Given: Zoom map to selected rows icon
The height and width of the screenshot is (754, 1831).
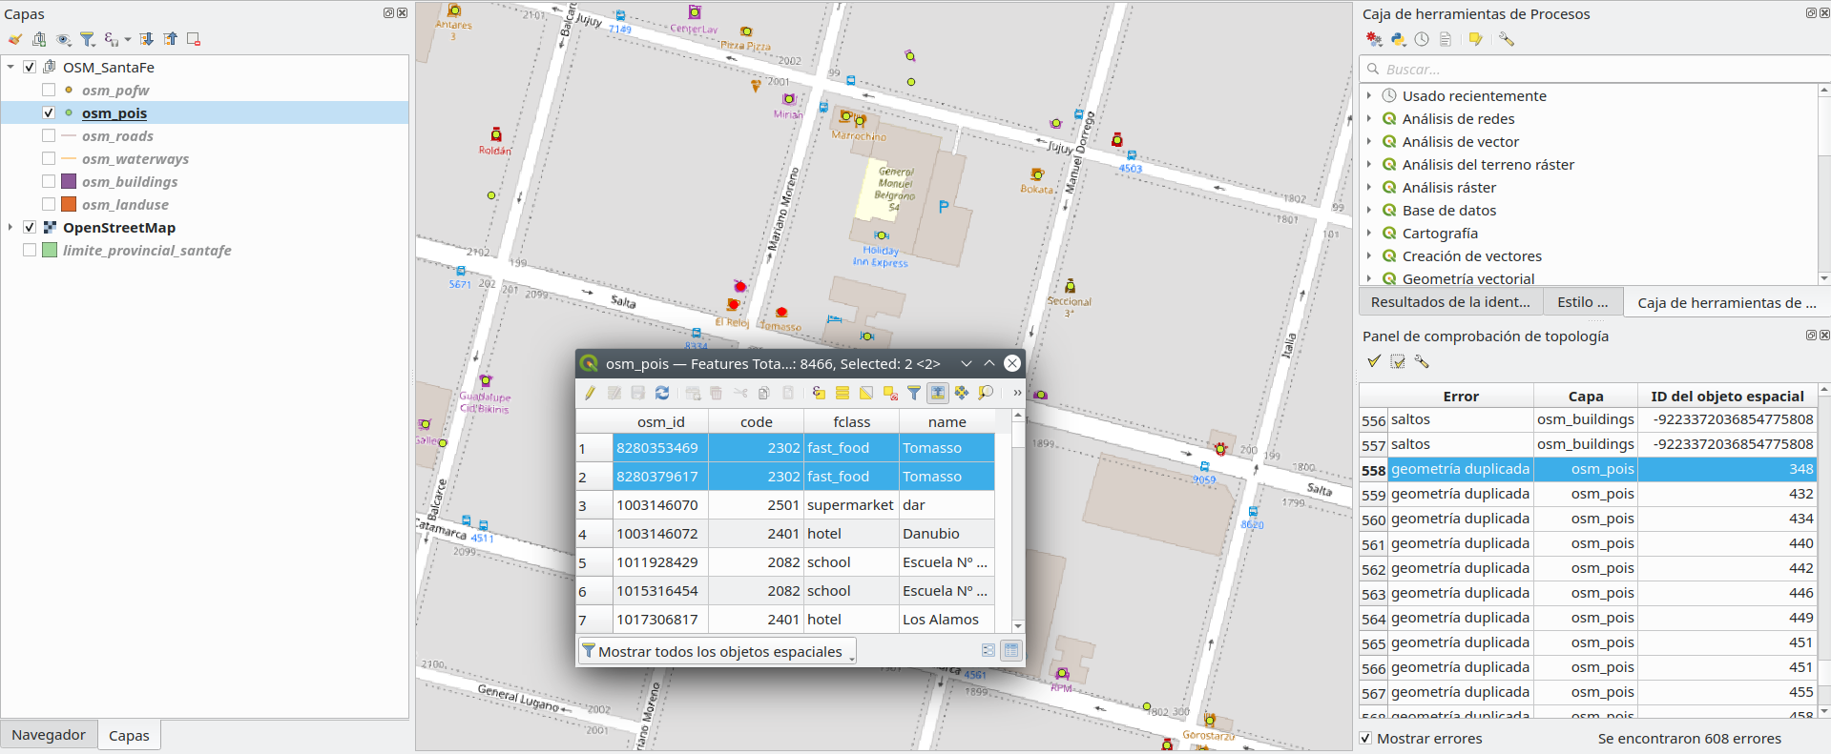Looking at the screenshot, I should click(x=986, y=393).
